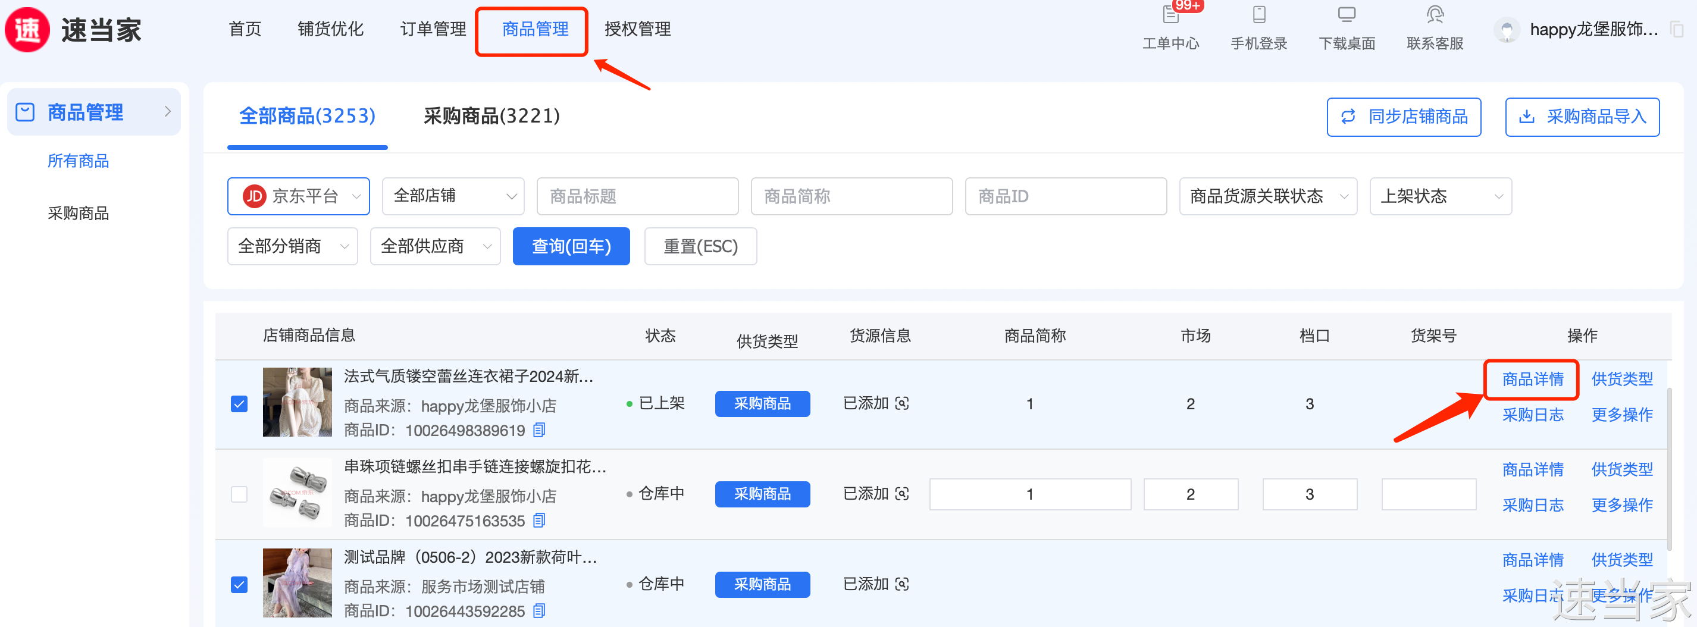Click the 手机登录 phone icon

[x=1259, y=15]
